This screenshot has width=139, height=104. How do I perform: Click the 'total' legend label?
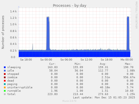tap(11, 94)
